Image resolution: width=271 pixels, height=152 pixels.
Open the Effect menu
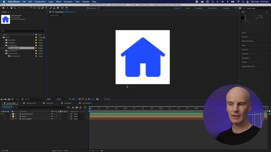58,2
